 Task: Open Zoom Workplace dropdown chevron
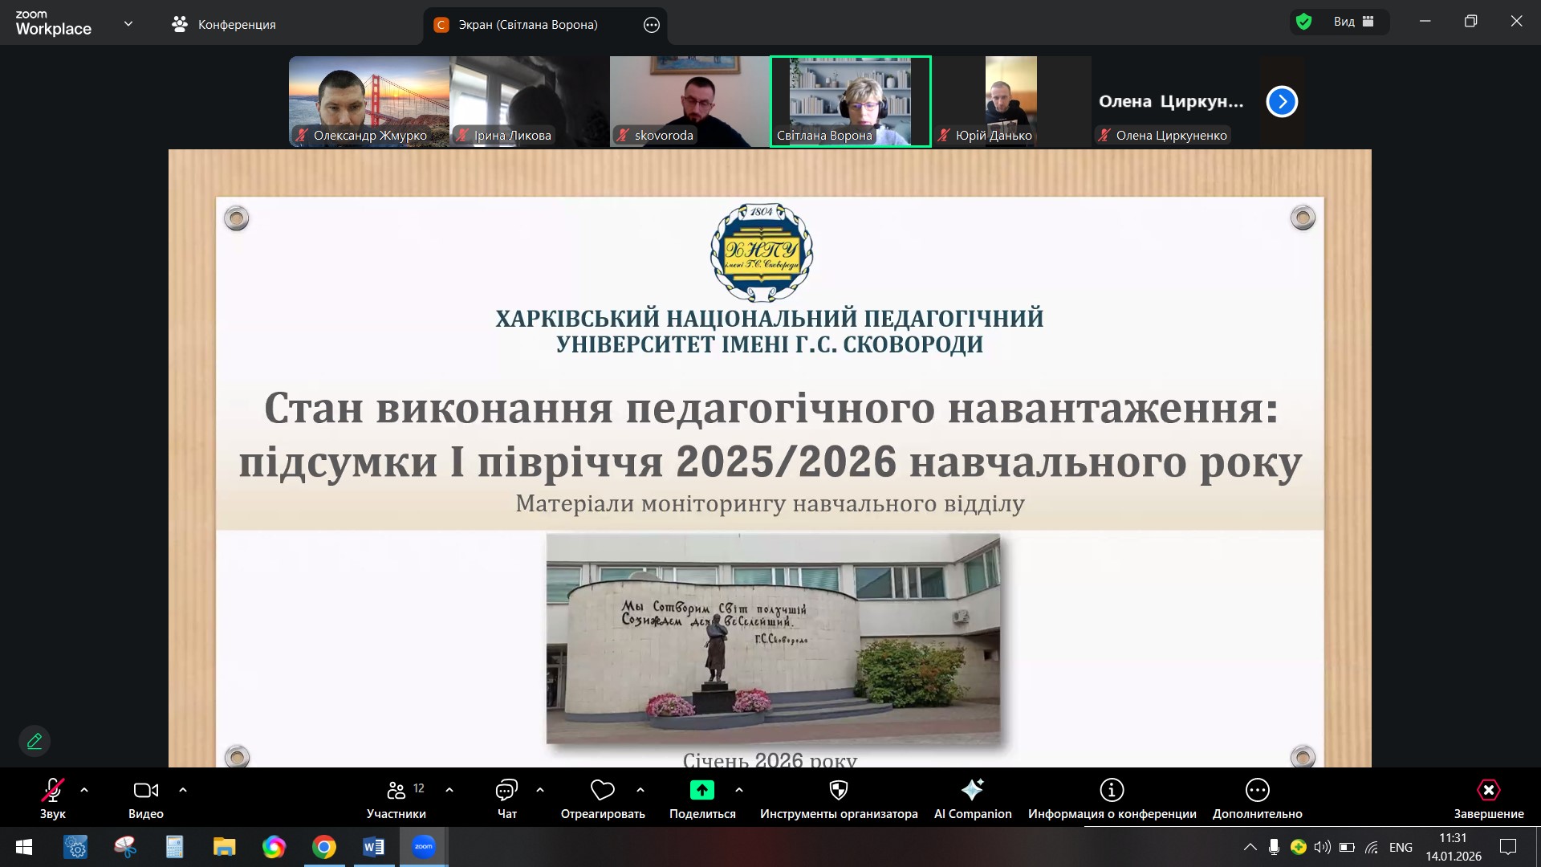click(x=128, y=24)
